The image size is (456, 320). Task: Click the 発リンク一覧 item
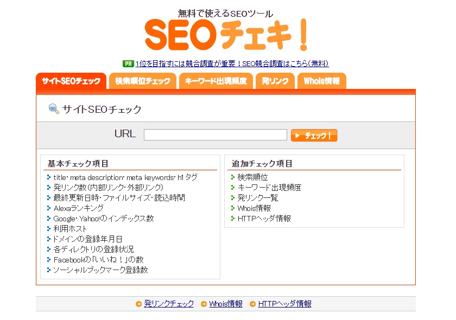(x=258, y=198)
